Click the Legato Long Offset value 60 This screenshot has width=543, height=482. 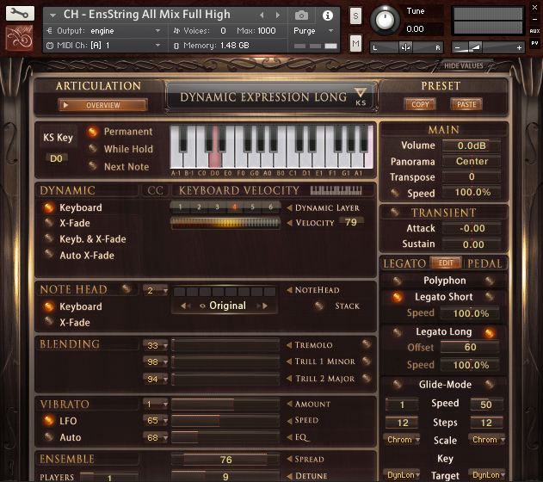pos(470,347)
